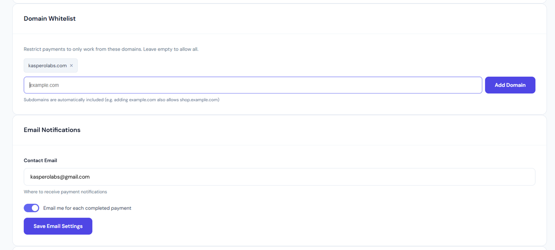The width and height of the screenshot is (555, 250).
Task: Remove kasperolabs.com from the whitelist
Action: pyautogui.click(x=71, y=66)
